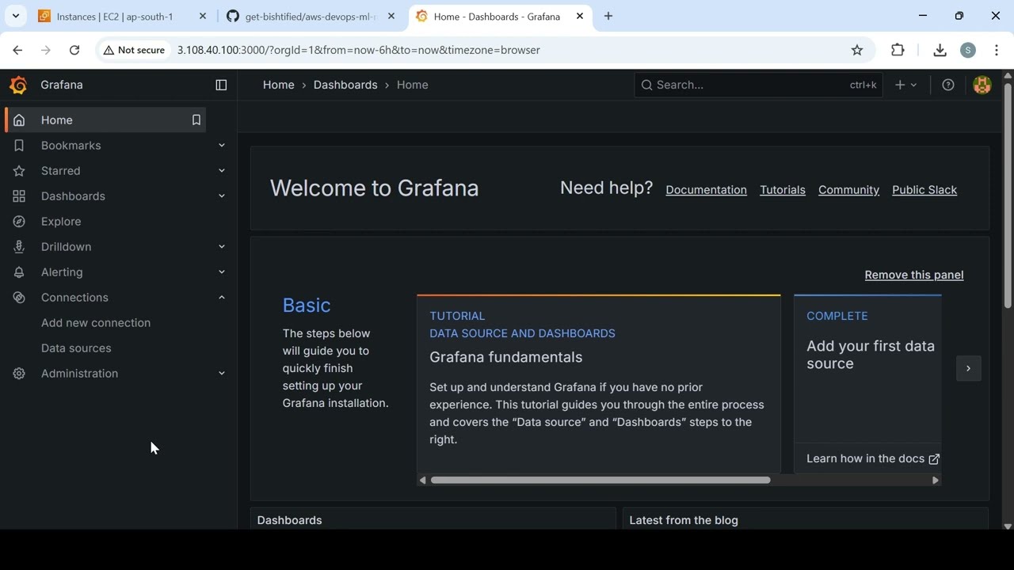
Task: Open the help question mark menu
Action: coord(947,85)
